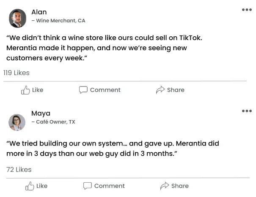This screenshot has width=256, height=197.
Task: Open Alan's profile via his name
Action: (x=39, y=12)
